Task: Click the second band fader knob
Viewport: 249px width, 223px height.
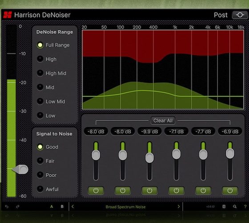Action: (x=123, y=155)
